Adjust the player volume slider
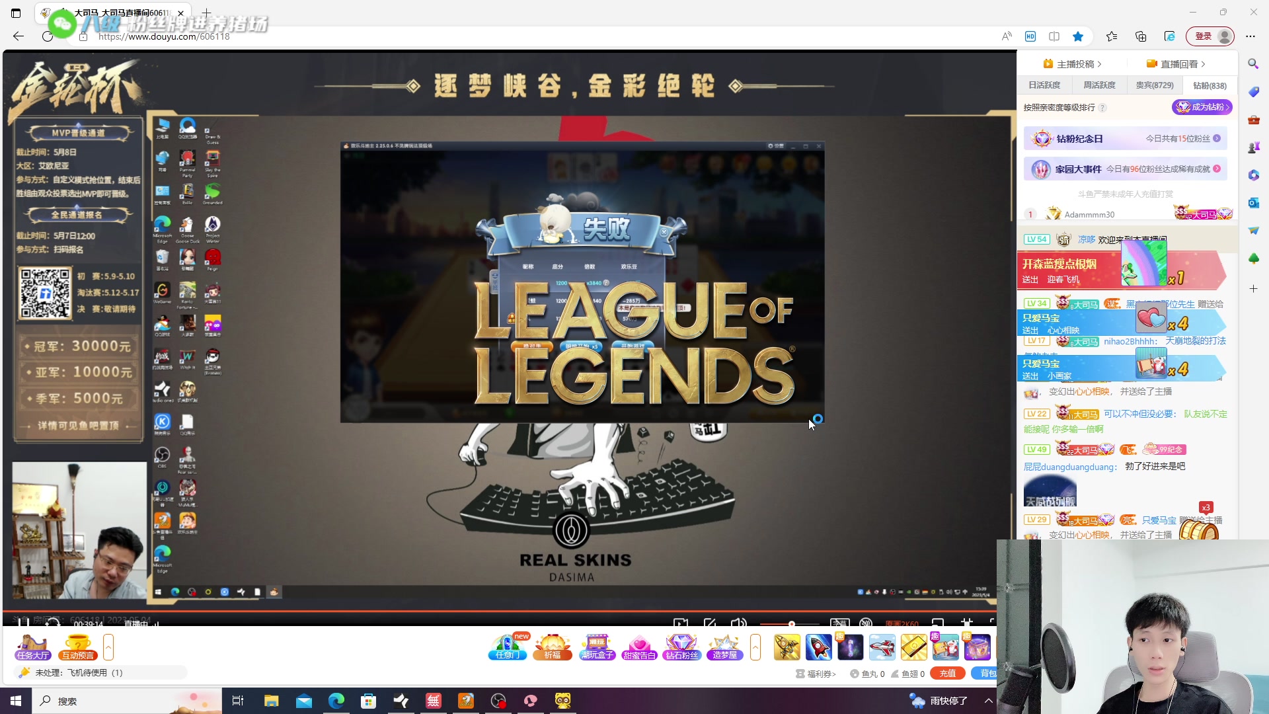Screen dimensions: 1269x714 [791, 623]
